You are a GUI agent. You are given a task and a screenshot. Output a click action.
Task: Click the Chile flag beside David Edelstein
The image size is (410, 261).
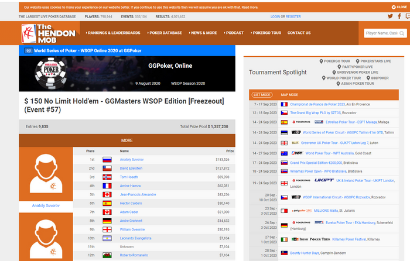point(107,169)
